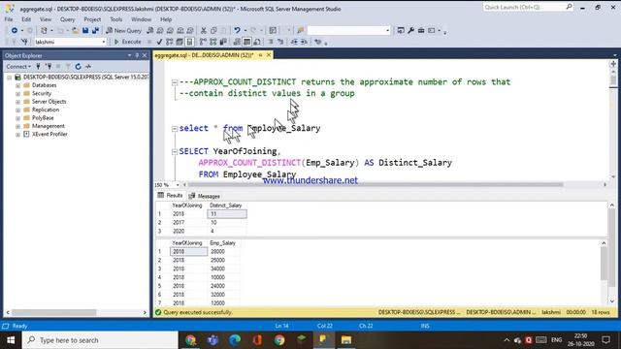The width and height of the screenshot is (621, 349).
Task: Select Results to File mode
Action: pyautogui.click(x=257, y=42)
